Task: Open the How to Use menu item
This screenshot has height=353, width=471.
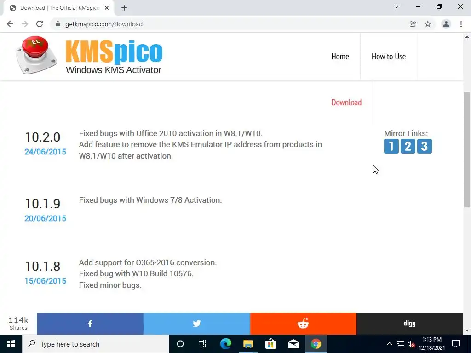Action: pyautogui.click(x=389, y=57)
